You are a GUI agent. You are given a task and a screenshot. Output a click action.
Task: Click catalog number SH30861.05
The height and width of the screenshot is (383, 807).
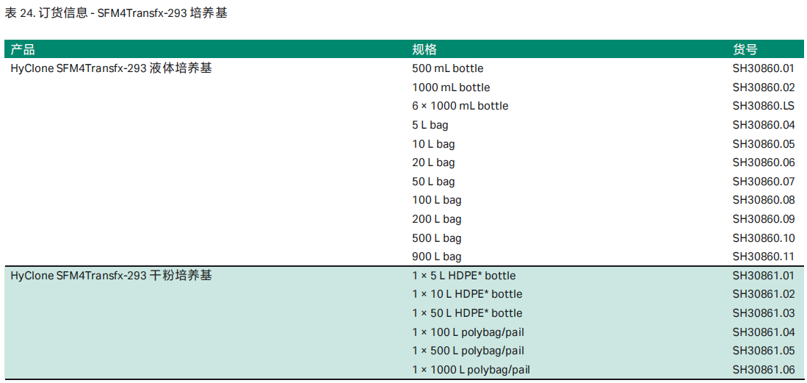tap(763, 351)
